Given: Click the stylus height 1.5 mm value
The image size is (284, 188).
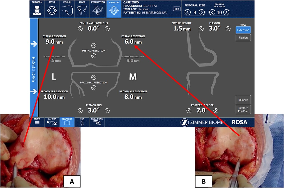Looking at the screenshot, I should pos(182,28).
